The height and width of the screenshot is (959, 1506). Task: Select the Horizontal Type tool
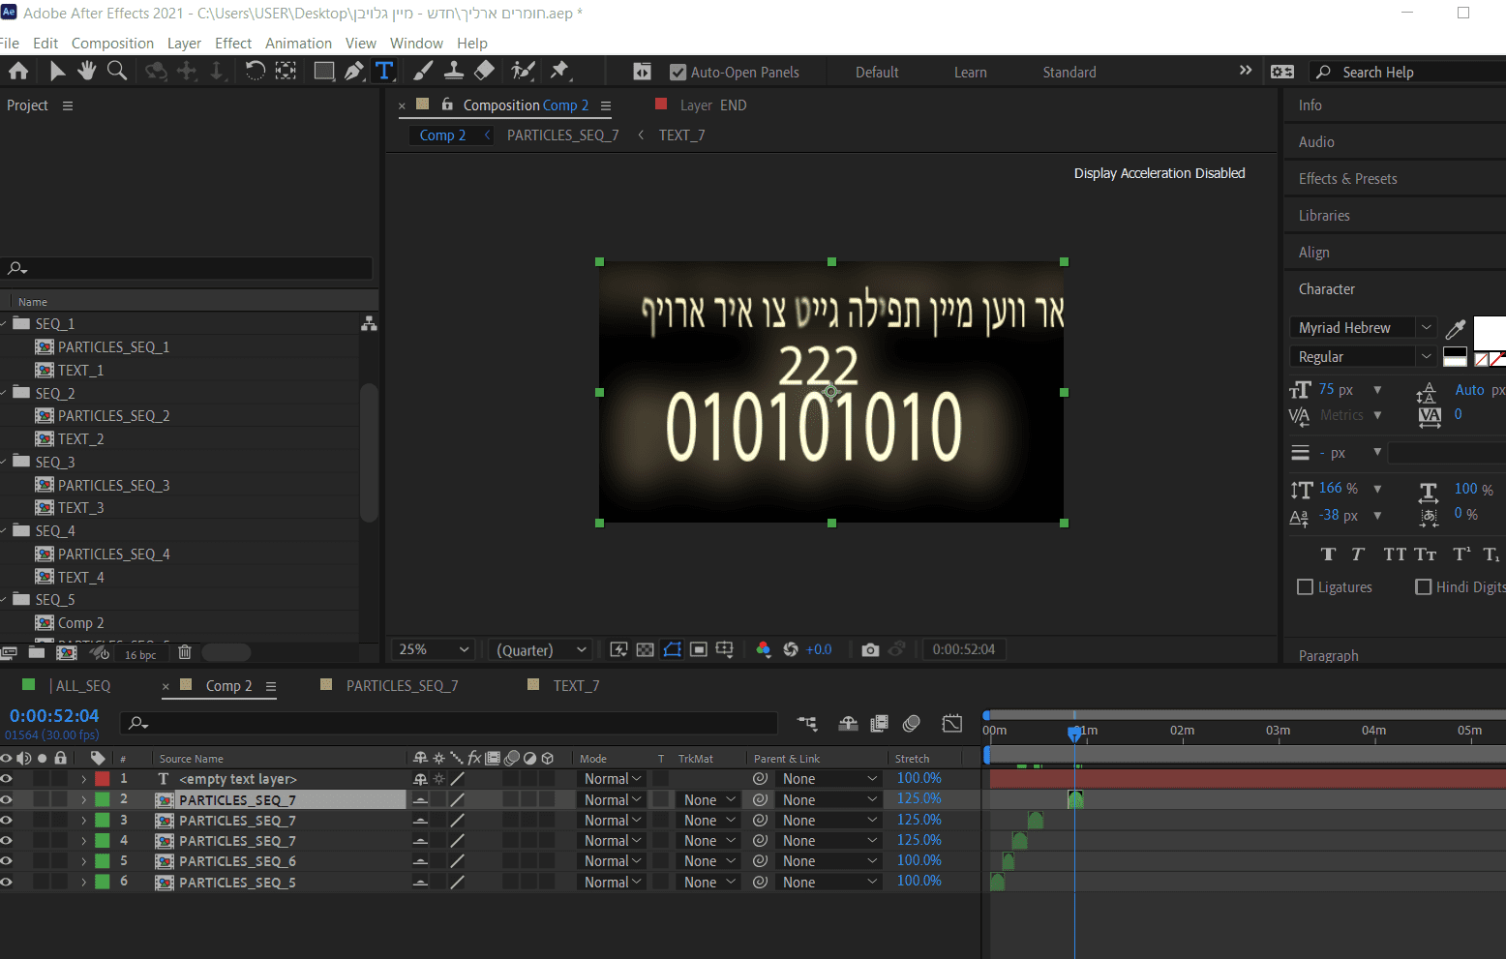tap(384, 71)
